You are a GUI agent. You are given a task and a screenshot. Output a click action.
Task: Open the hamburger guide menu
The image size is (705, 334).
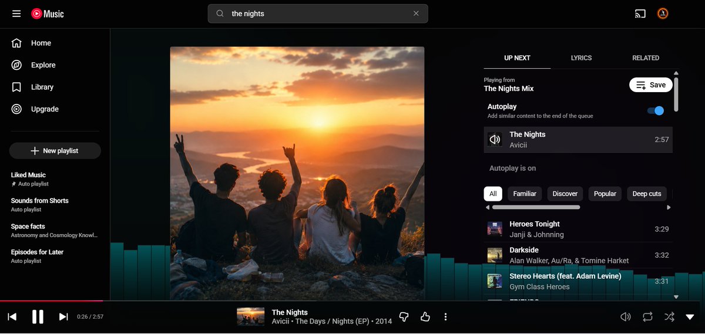pos(16,14)
